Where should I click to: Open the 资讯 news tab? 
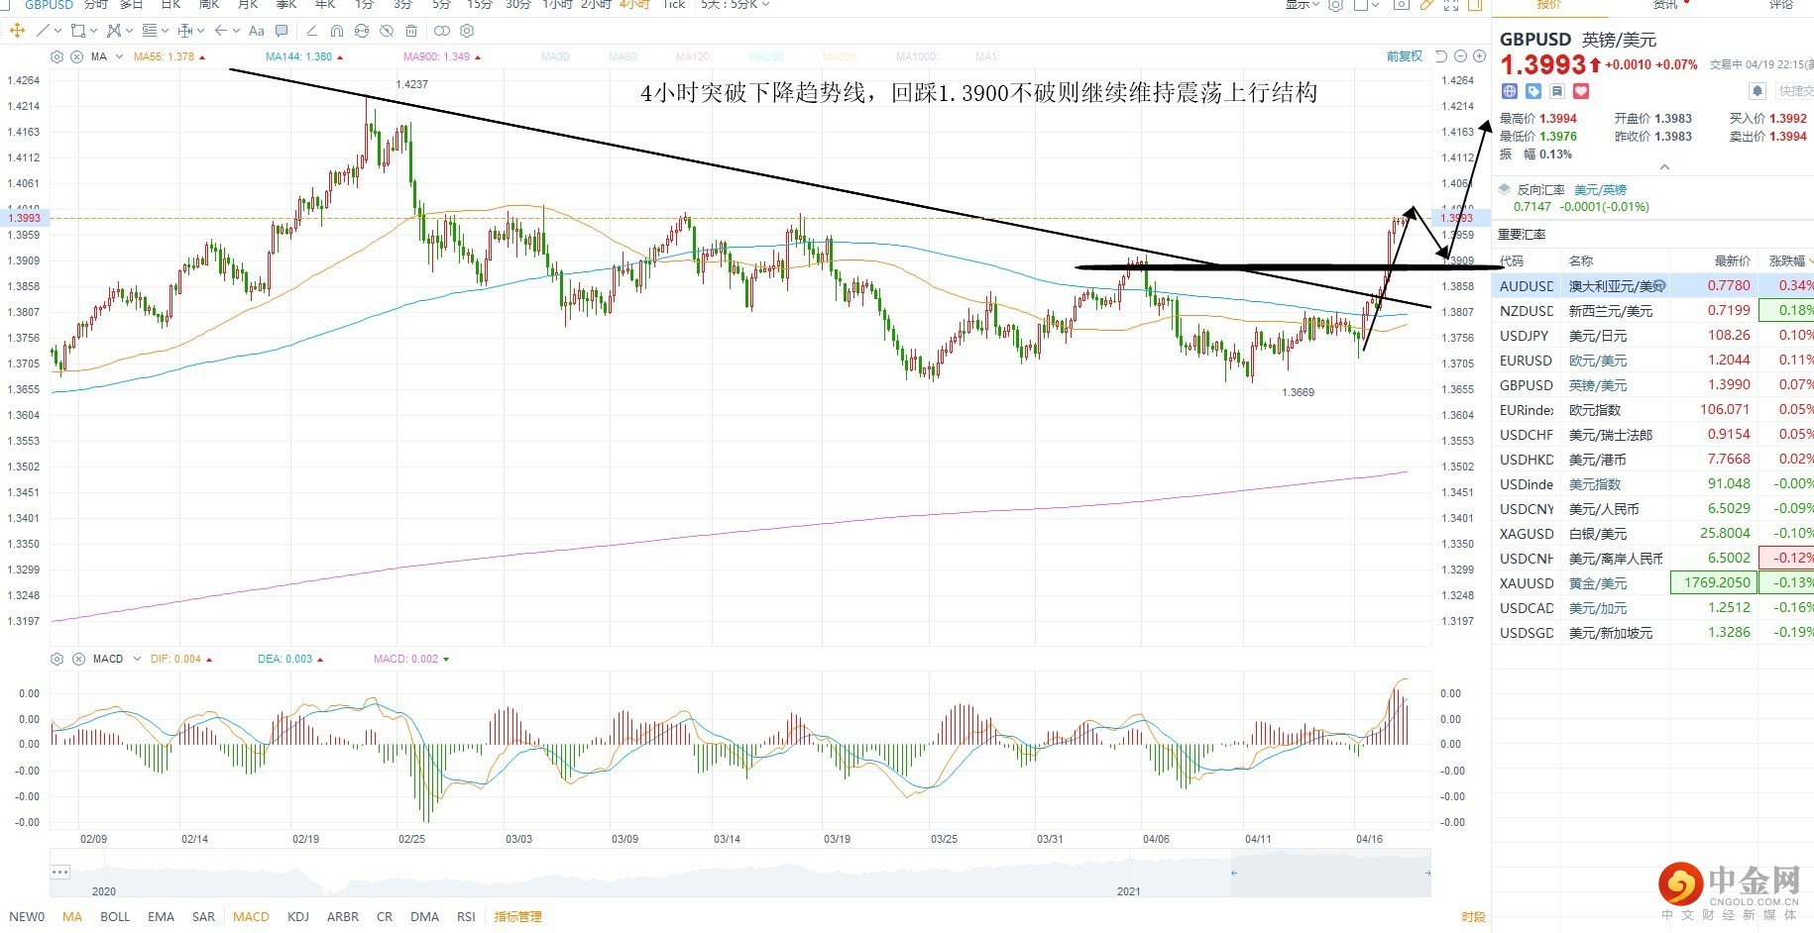point(1665,5)
